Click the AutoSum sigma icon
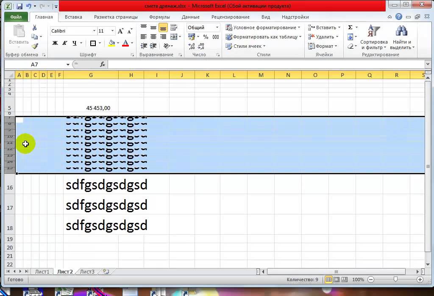 click(x=351, y=27)
